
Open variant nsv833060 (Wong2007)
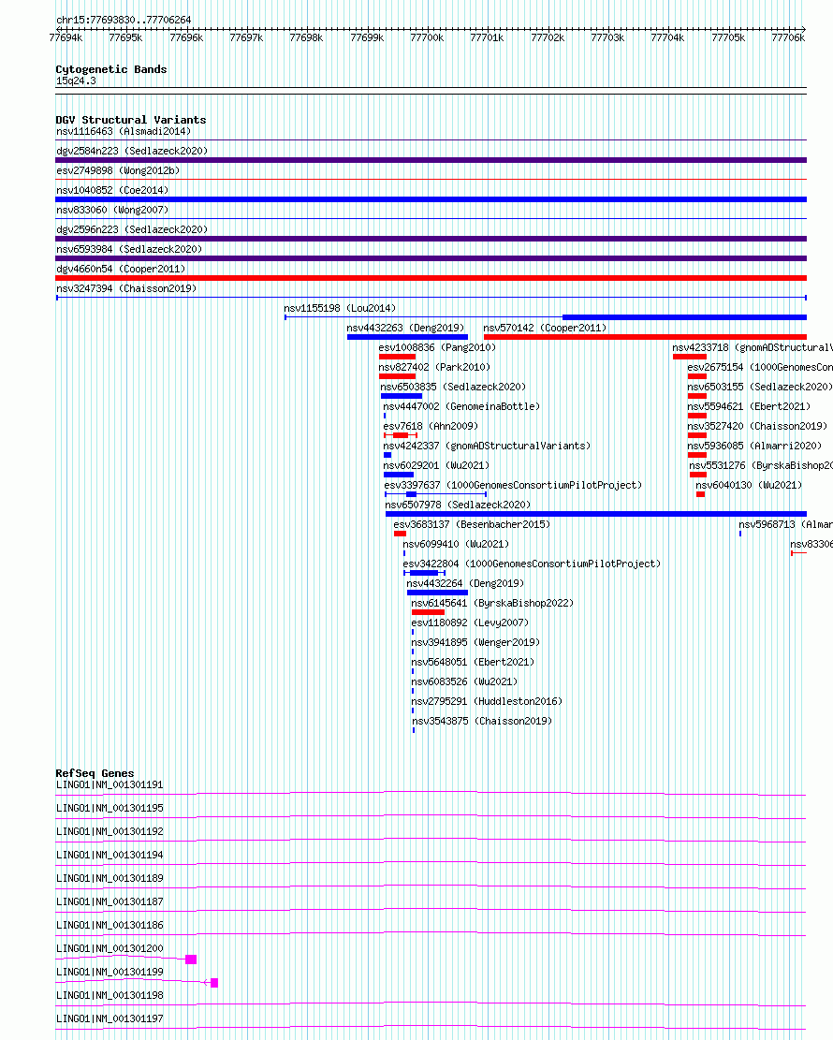(112, 210)
